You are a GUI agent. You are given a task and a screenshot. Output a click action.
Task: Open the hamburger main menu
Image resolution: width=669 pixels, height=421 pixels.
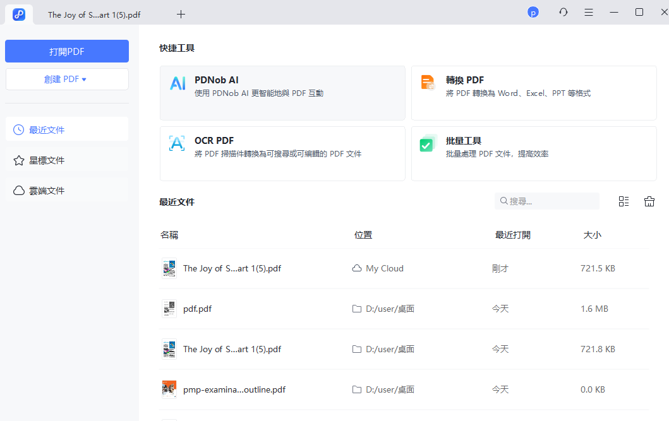click(x=589, y=12)
